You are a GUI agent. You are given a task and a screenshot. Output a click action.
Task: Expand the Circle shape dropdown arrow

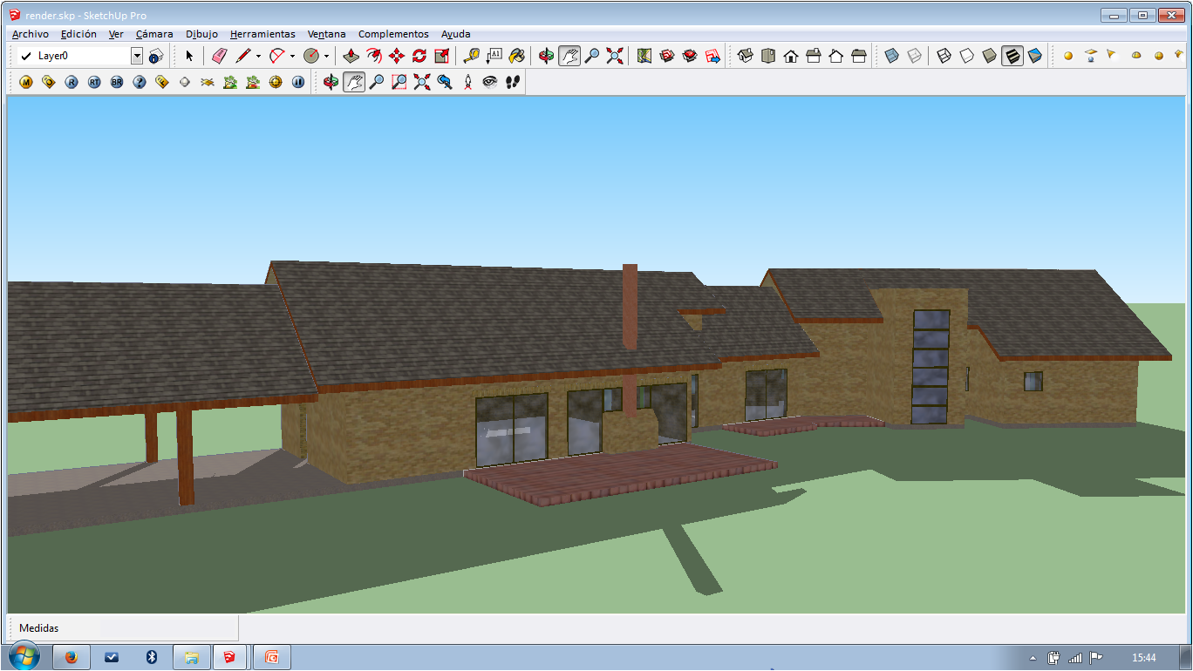coord(326,56)
